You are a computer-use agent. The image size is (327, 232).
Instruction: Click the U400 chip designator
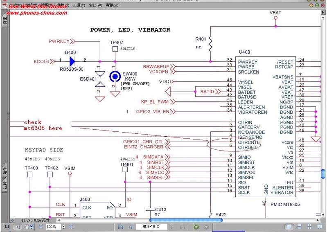[x=244, y=52]
